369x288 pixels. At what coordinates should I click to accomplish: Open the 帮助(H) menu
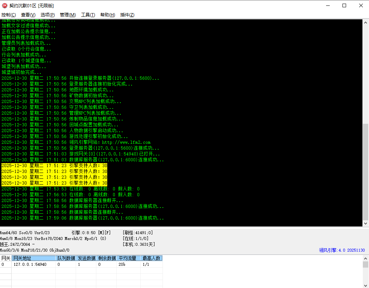pyautogui.click(x=107, y=15)
